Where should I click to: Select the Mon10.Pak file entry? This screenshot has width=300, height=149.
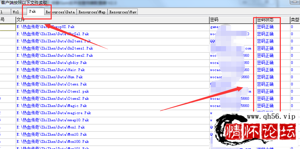pos(52,135)
